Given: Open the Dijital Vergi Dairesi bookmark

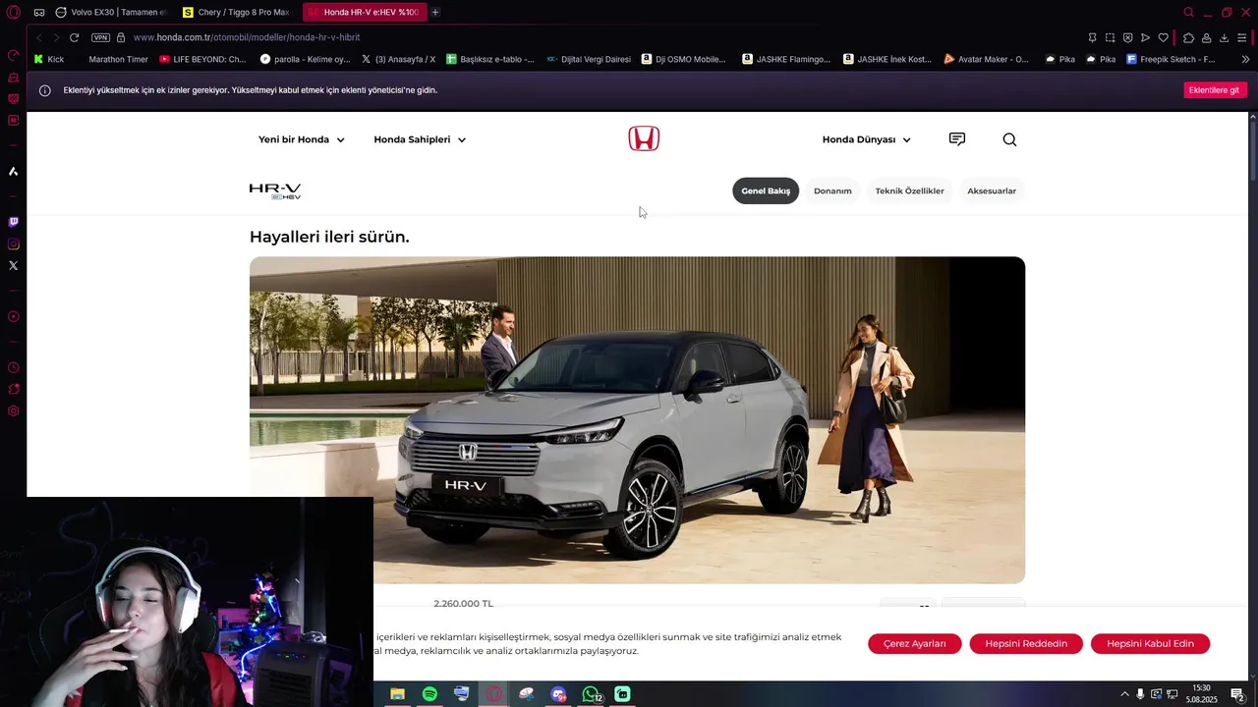Looking at the screenshot, I should (590, 59).
